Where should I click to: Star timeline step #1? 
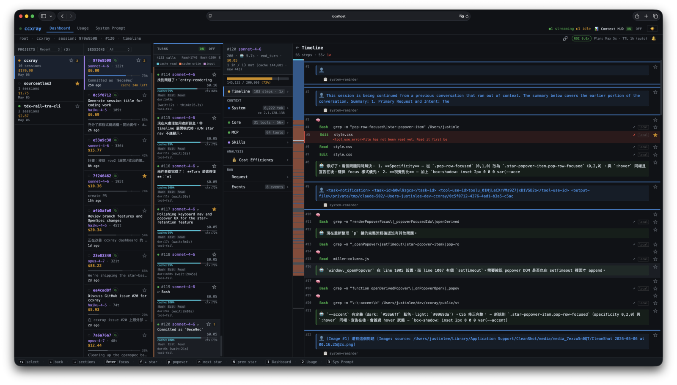point(655,67)
